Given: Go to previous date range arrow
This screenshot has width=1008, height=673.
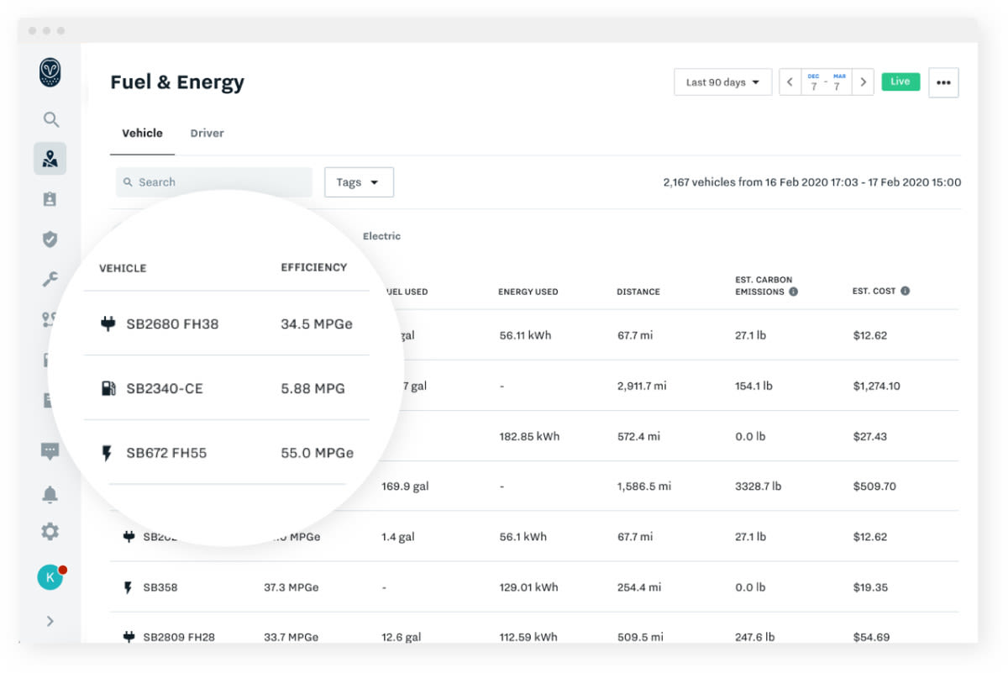Looking at the screenshot, I should tap(790, 82).
